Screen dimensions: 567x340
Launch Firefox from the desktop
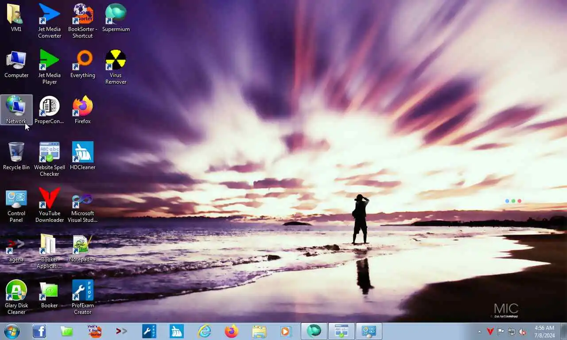[x=83, y=110]
